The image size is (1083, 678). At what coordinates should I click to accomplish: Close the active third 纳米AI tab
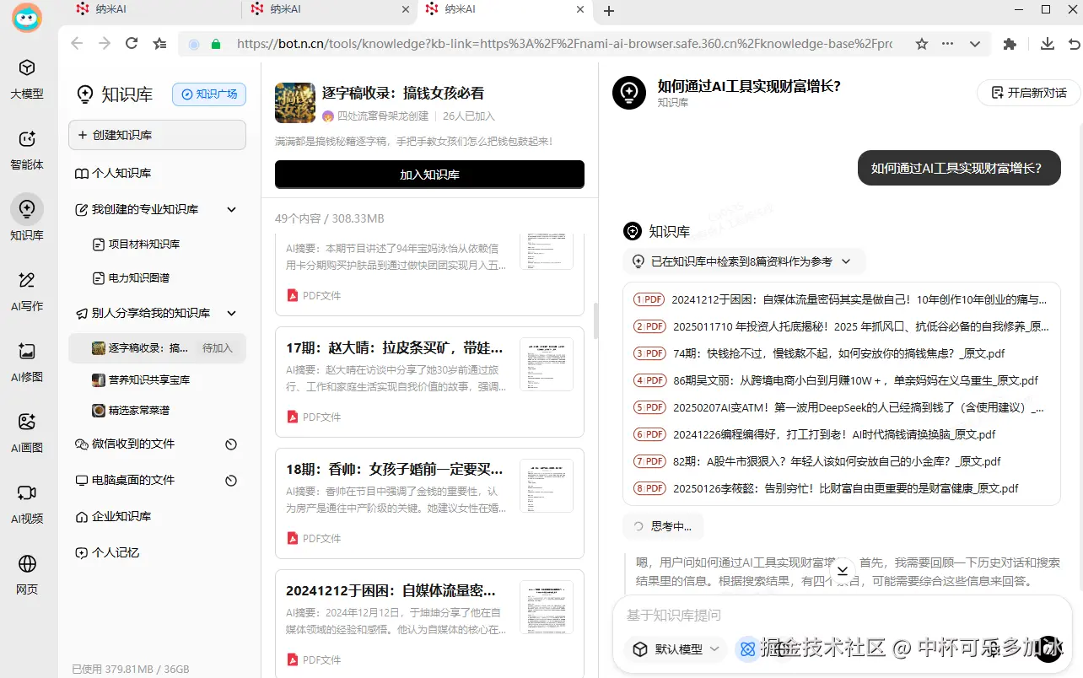pyautogui.click(x=580, y=9)
